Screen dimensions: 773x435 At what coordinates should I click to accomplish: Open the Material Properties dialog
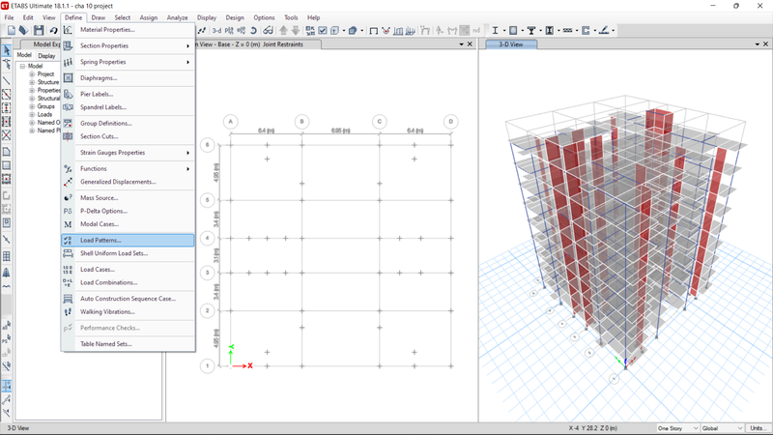(x=128, y=30)
